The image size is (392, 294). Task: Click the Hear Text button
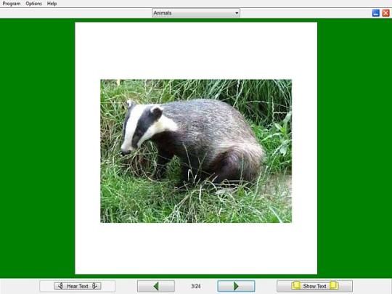coord(78,286)
